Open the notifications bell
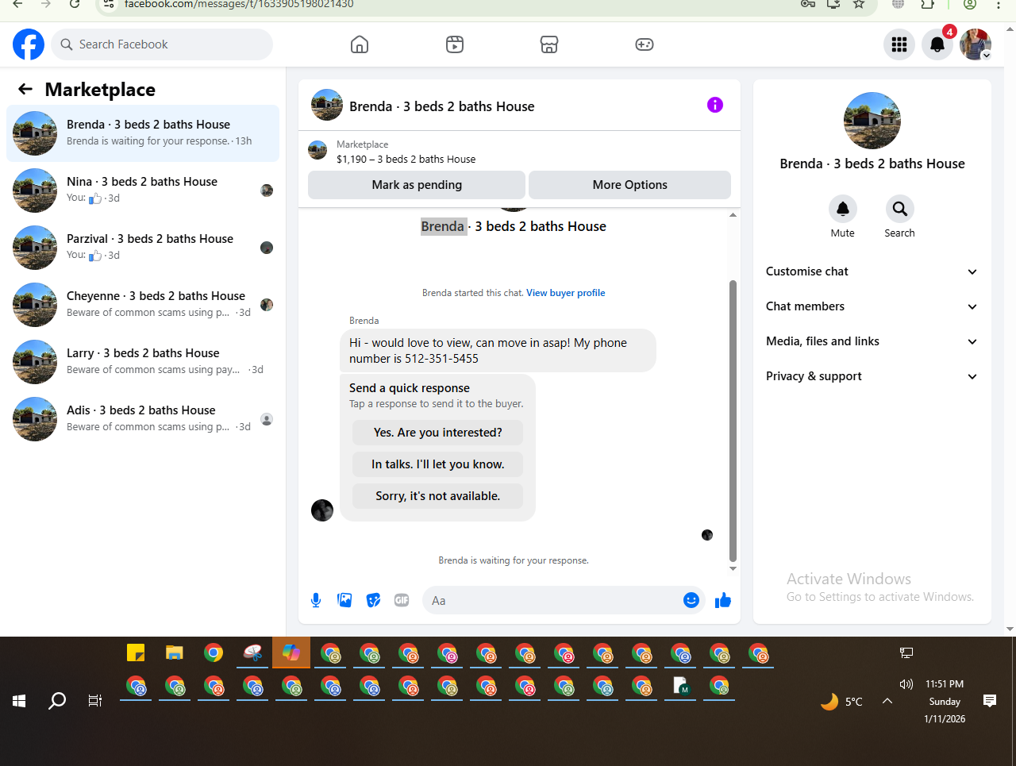The width and height of the screenshot is (1016, 766). click(937, 44)
